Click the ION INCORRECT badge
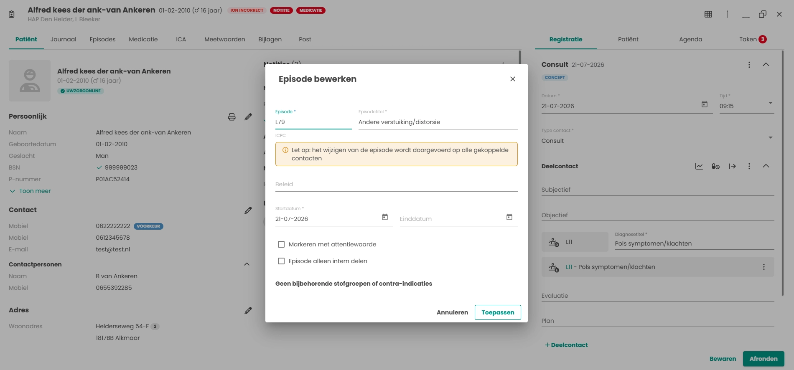Screen dimensions: 794x370 pos(247,10)
